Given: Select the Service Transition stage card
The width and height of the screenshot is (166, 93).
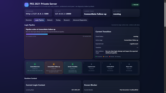Looking at the screenshot, I should pos(73,68).
